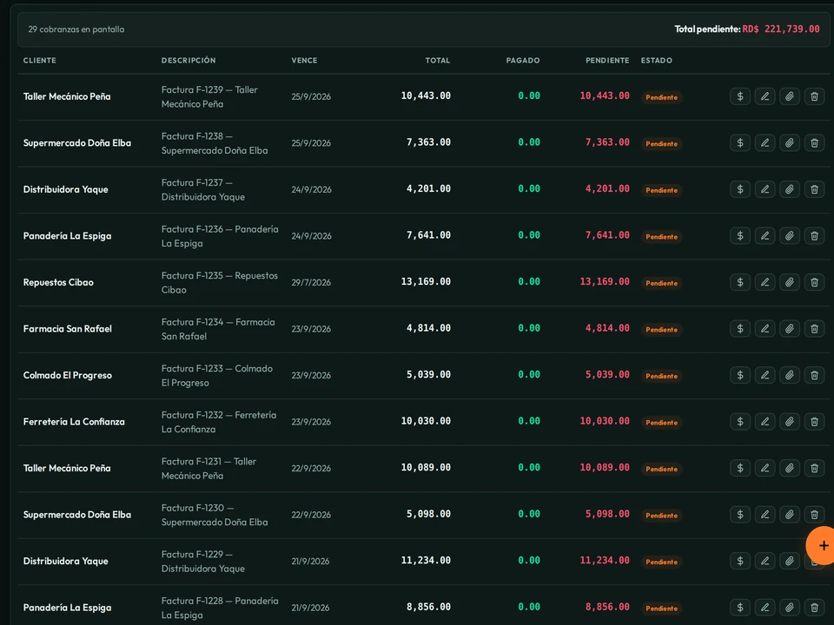The height and width of the screenshot is (625, 834).
Task: Click the PENDIENTE column header
Action: [x=607, y=61]
